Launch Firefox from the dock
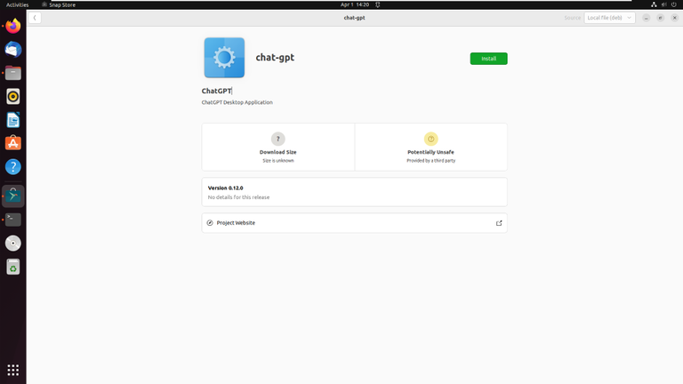This screenshot has height=384, width=683. (13, 26)
